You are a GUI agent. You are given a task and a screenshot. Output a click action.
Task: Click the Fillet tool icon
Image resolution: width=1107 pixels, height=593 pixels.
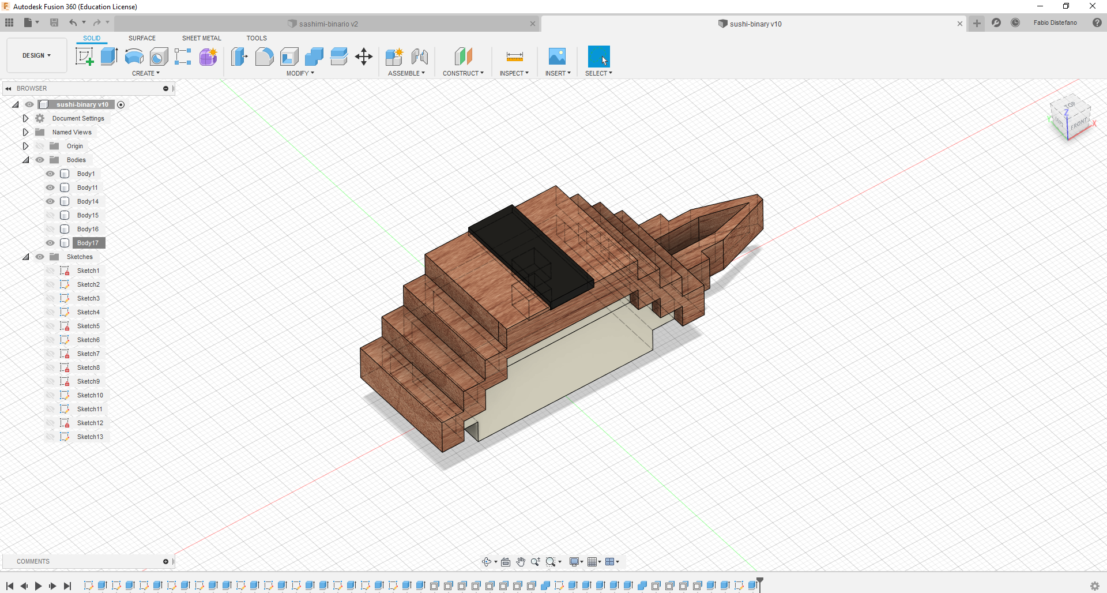pos(264,57)
